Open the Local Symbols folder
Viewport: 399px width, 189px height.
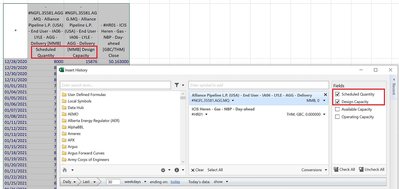pos(76,101)
